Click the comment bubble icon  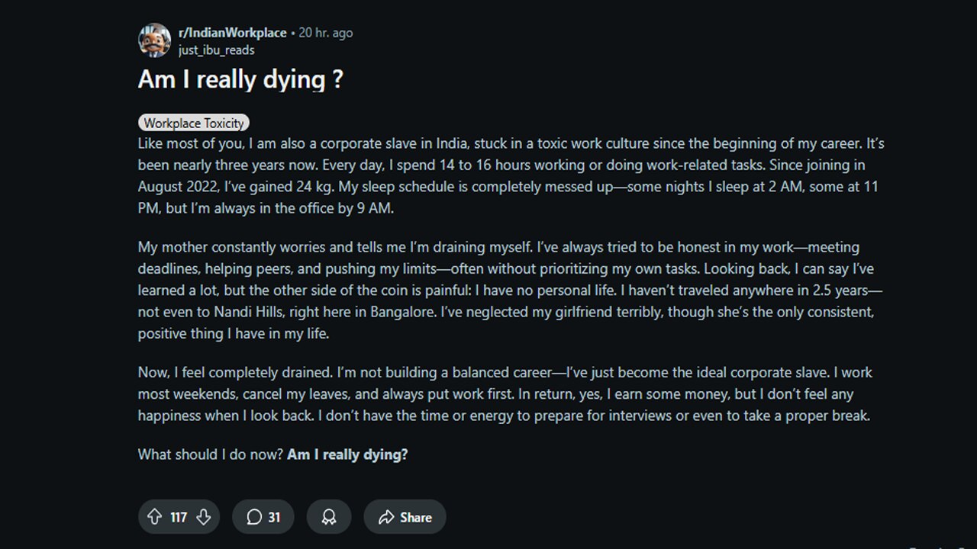point(253,517)
